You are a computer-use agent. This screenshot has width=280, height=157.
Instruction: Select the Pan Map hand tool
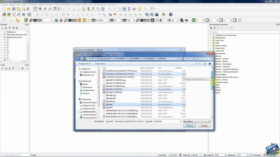(35, 9)
